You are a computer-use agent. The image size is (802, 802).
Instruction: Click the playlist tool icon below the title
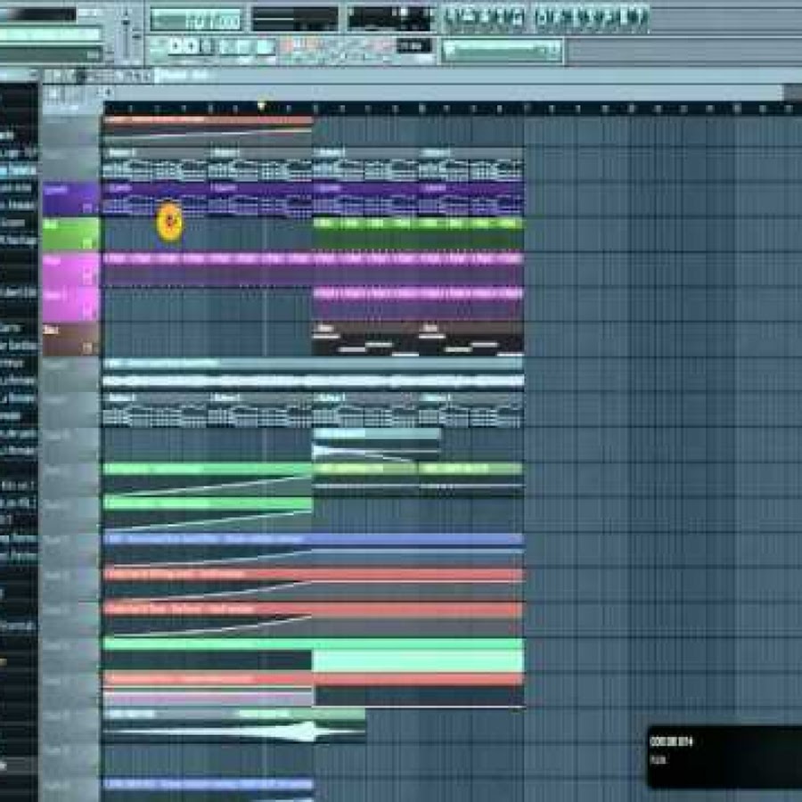53,93
